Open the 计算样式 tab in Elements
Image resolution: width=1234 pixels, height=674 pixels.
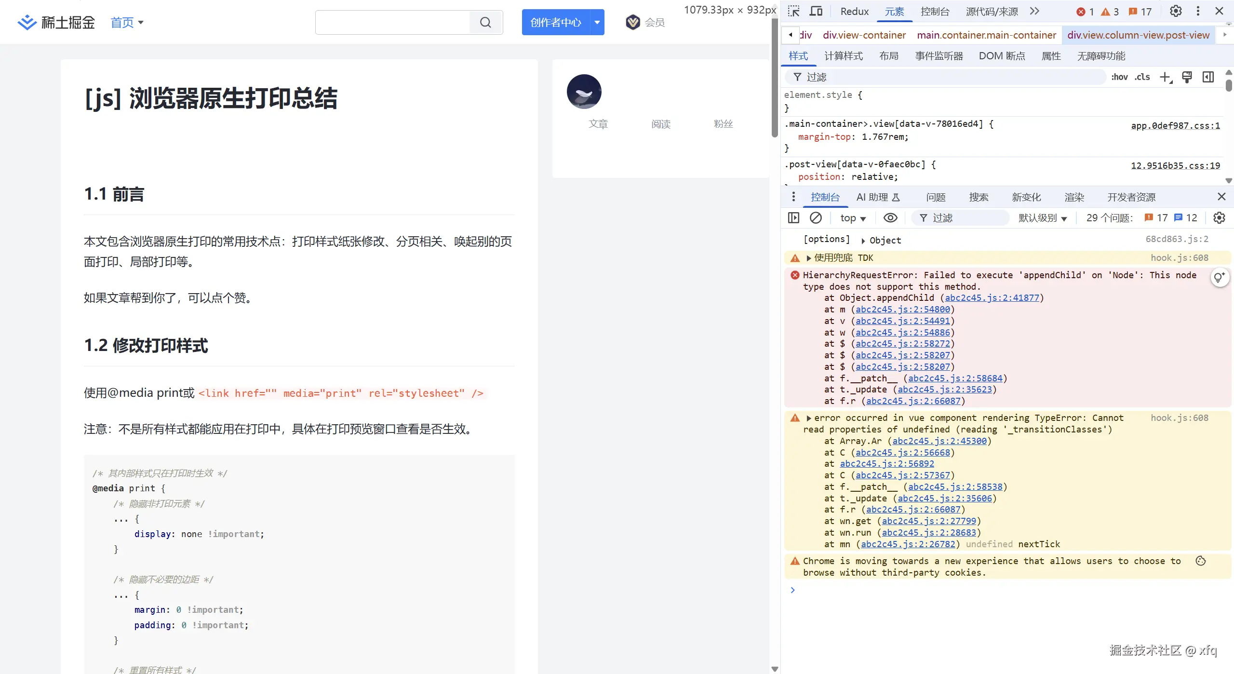click(844, 56)
